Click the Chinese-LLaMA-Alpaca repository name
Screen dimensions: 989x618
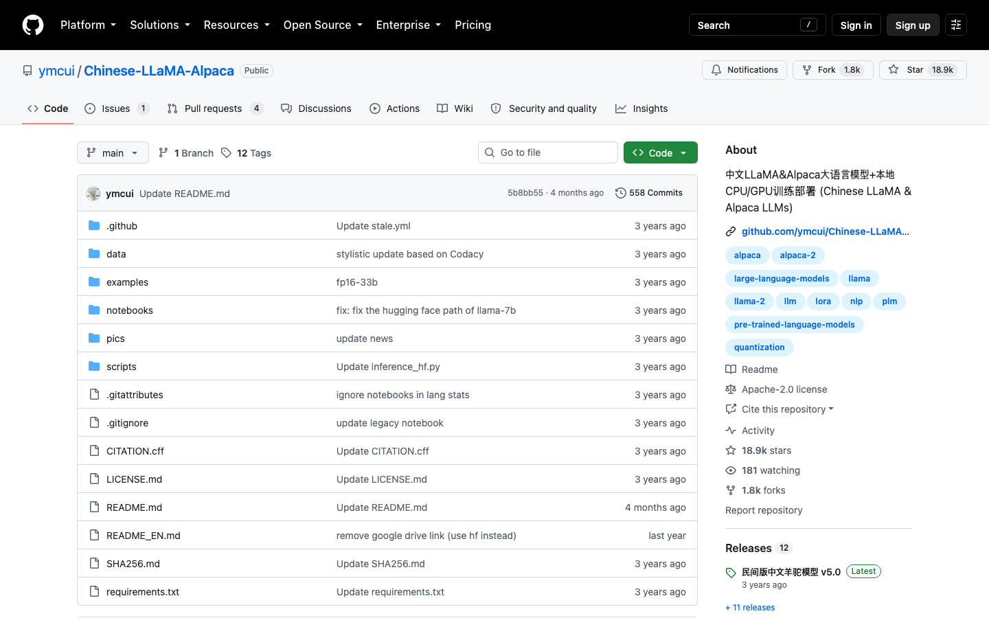(159, 71)
